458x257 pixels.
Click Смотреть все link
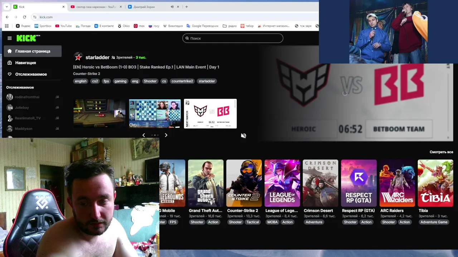[x=441, y=152]
